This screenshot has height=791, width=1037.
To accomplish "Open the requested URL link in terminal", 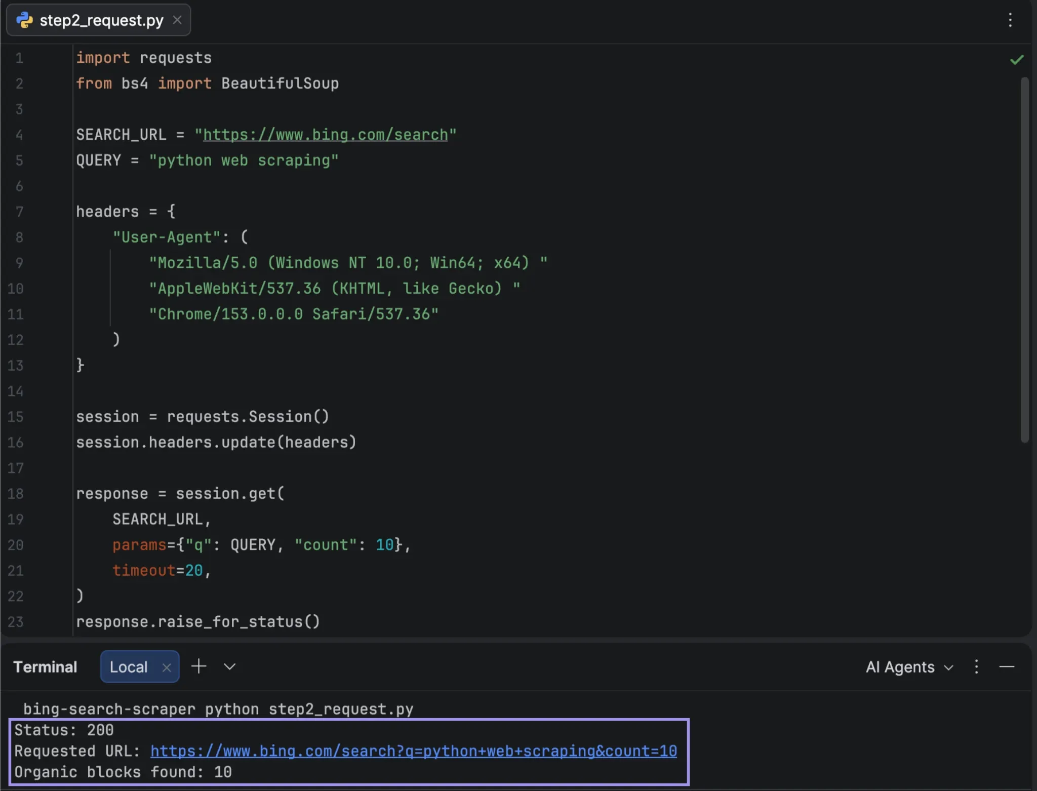I will 414,751.
